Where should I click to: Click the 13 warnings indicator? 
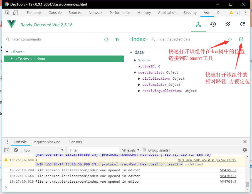tap(234, 13)
